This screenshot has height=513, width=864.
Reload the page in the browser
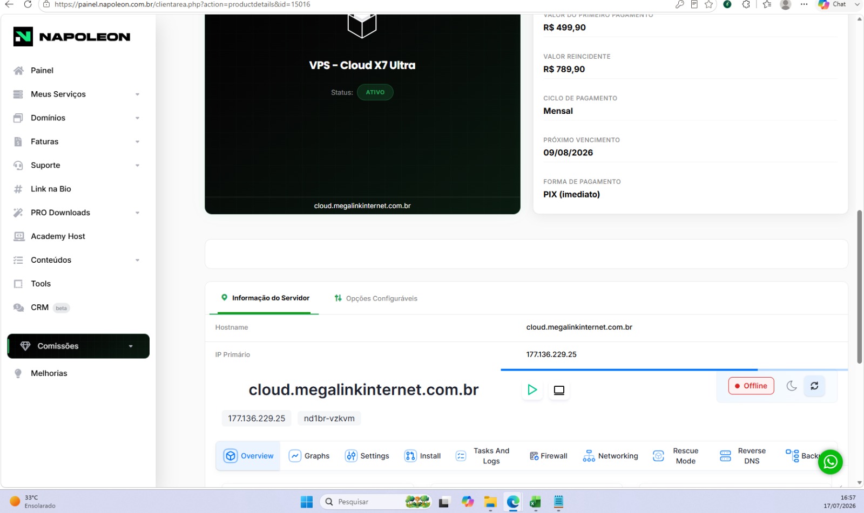[x=28, y=4]
